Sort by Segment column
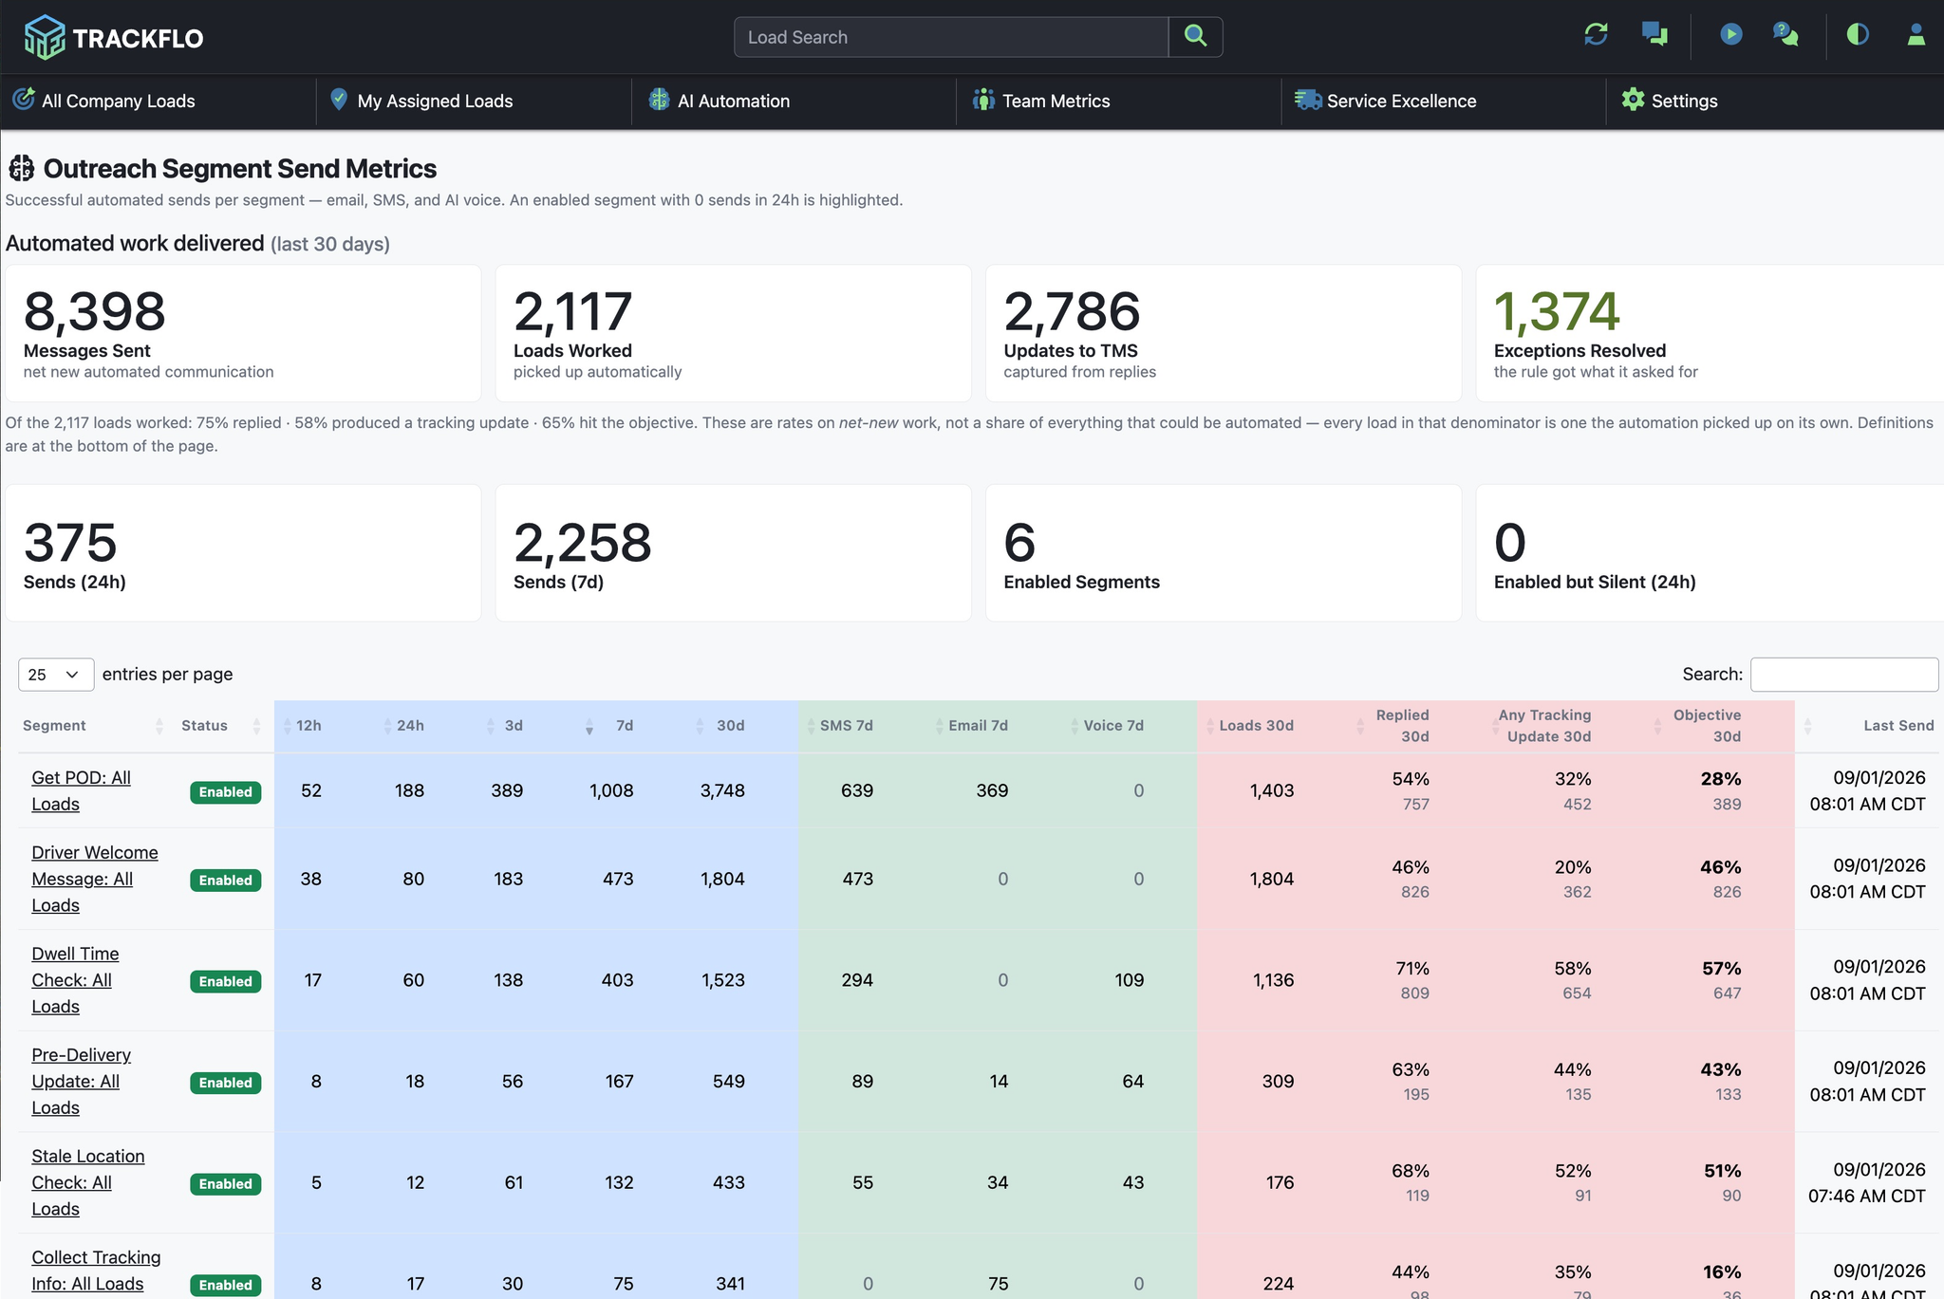 tap(92, 726)
